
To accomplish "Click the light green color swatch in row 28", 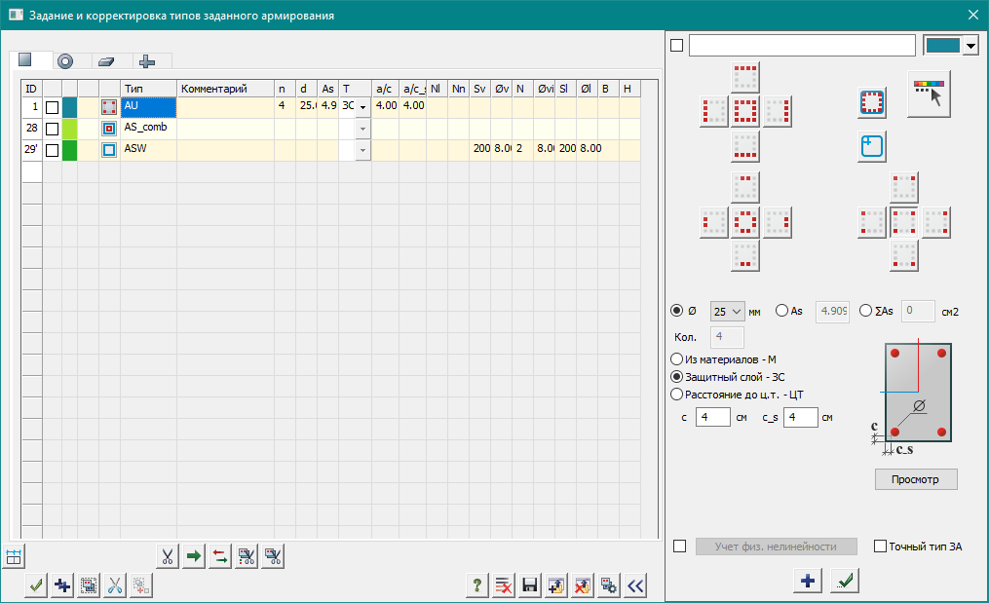I will 70,128.
